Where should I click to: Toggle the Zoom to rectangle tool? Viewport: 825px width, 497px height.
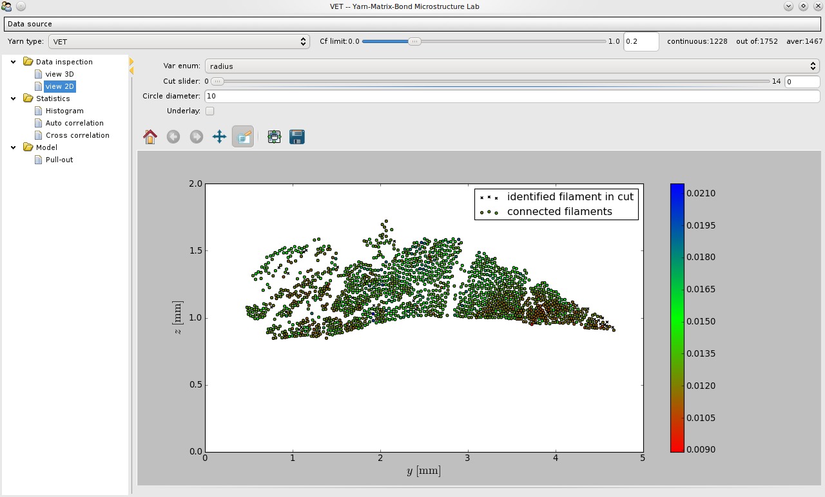pyautogui.click(x=243, y=136)
